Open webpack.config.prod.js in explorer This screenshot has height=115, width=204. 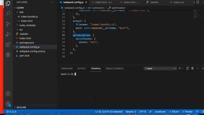[x=32, y=51]
